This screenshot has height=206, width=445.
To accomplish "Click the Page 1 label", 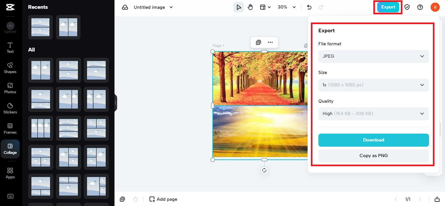I will click(x=218, y=46).
